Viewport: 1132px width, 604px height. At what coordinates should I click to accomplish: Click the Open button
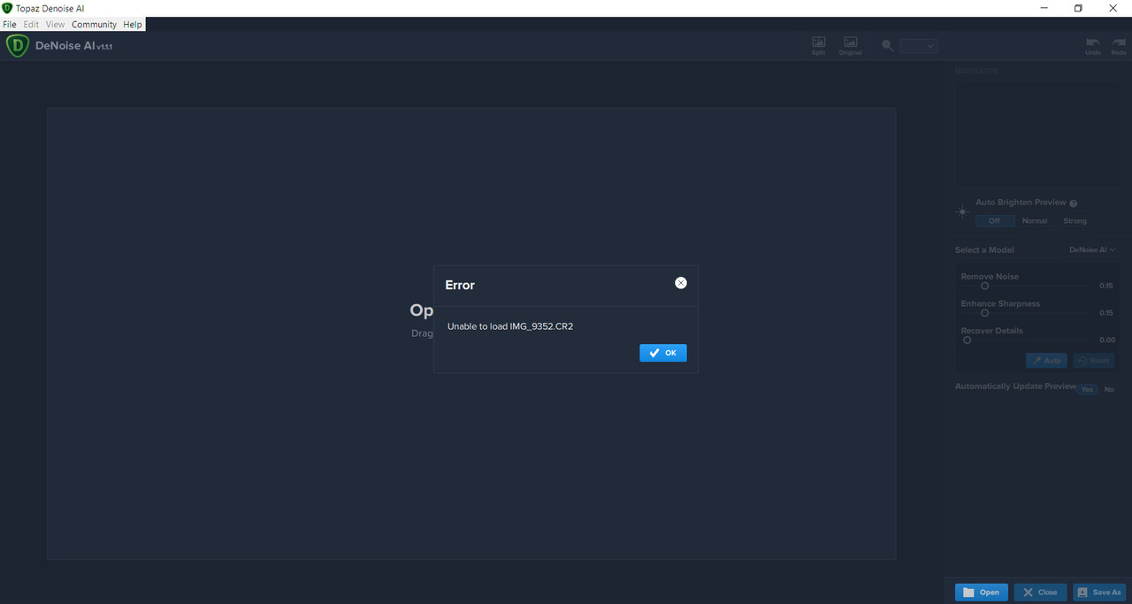[982, 593]
